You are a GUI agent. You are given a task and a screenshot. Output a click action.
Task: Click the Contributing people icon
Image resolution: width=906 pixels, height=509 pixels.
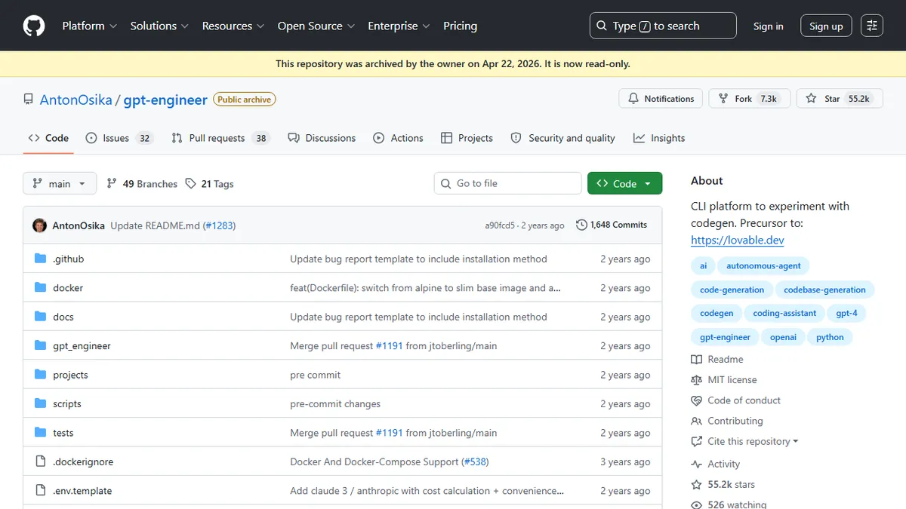pyautogui.click(x=696, y=421)
